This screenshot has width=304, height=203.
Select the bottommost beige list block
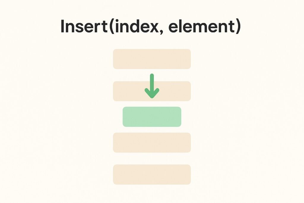click(152, 174)
